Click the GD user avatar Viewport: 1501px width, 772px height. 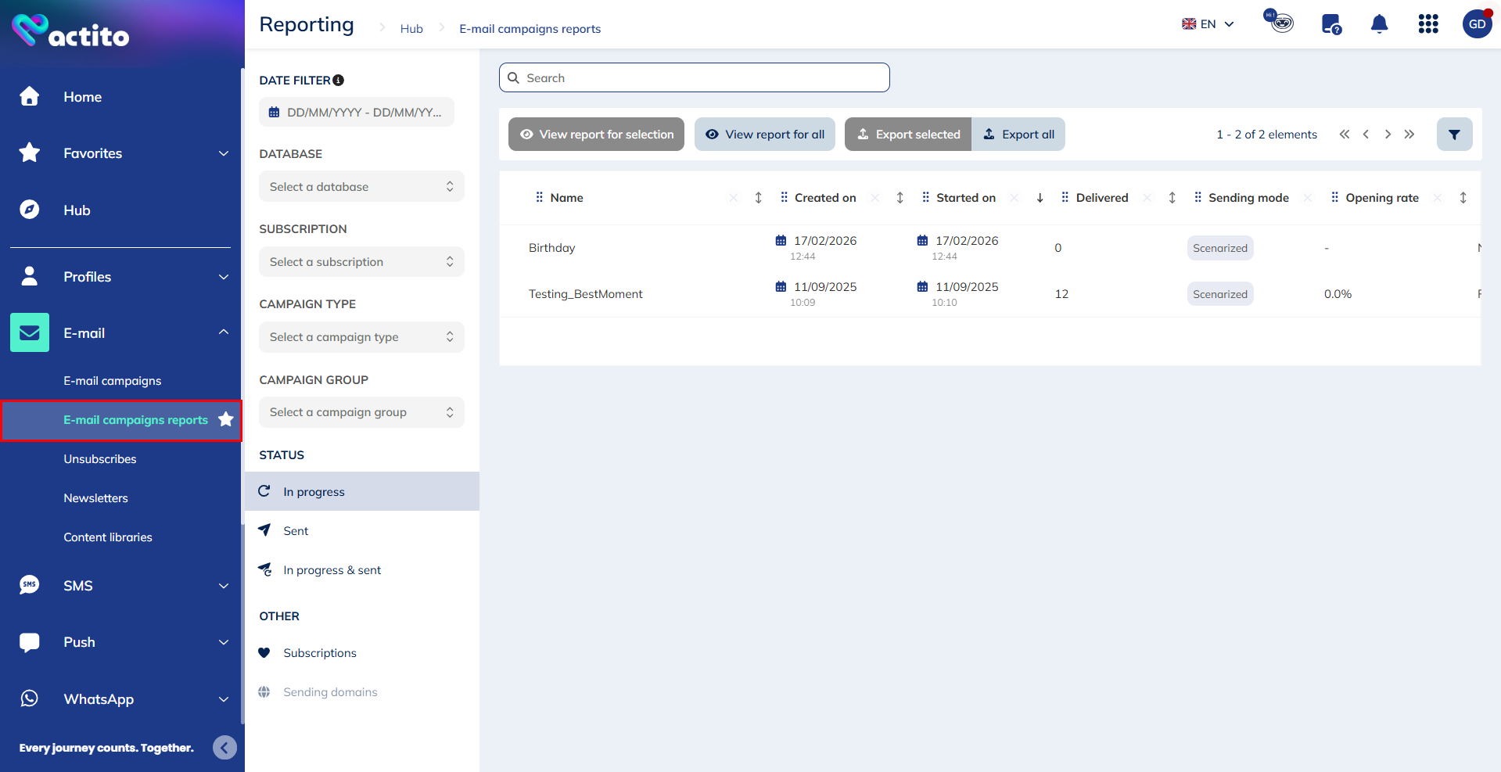coord(1476,24)
